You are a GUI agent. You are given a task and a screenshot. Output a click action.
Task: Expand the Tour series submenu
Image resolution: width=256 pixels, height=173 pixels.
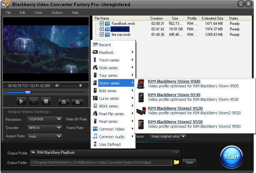[113, 75]
